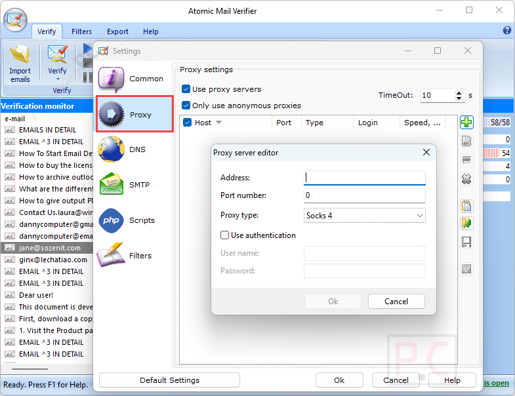Click the TimeOut value field
This screenshot has width=515, height=396.
(438, 96)
